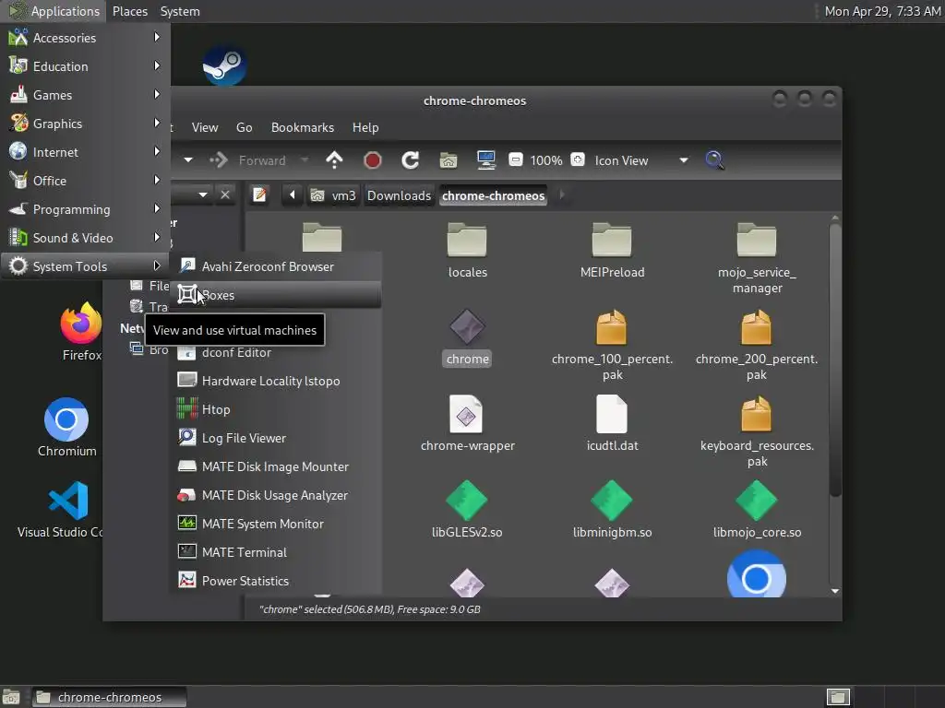Image resolution: width=945 pixels, height=708 pixels.
Task: Open the Help menu
Action: pos(365,127)
